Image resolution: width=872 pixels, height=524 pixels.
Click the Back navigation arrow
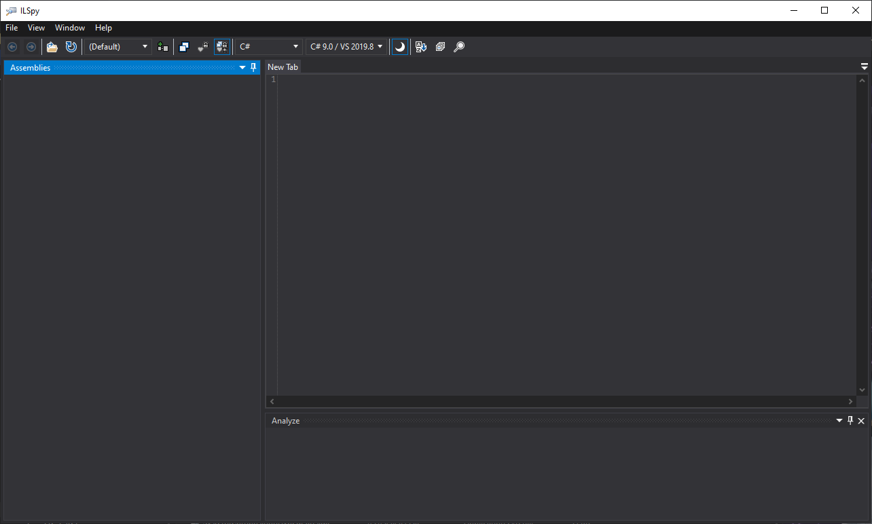(x=12, y=47)
